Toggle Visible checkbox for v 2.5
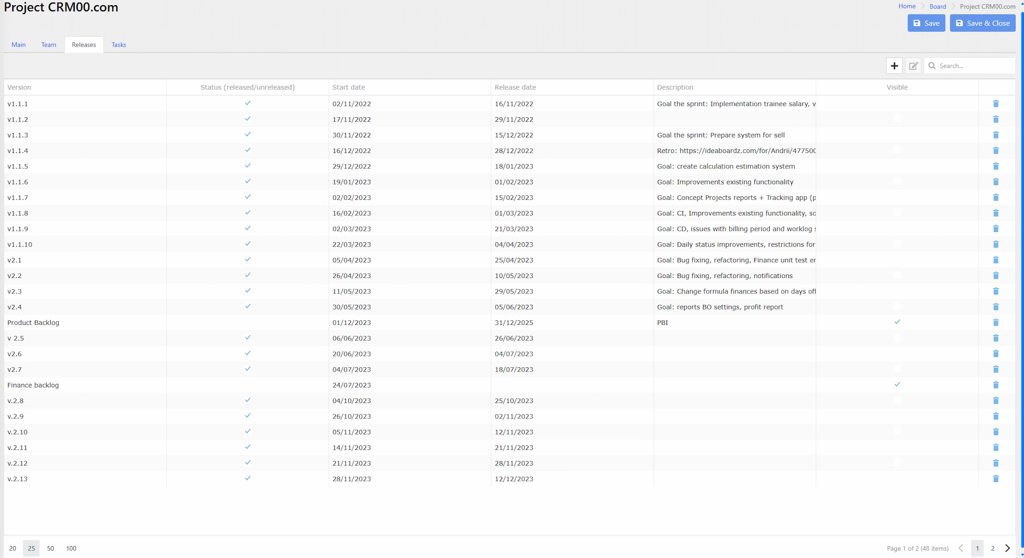 (897, 337)
